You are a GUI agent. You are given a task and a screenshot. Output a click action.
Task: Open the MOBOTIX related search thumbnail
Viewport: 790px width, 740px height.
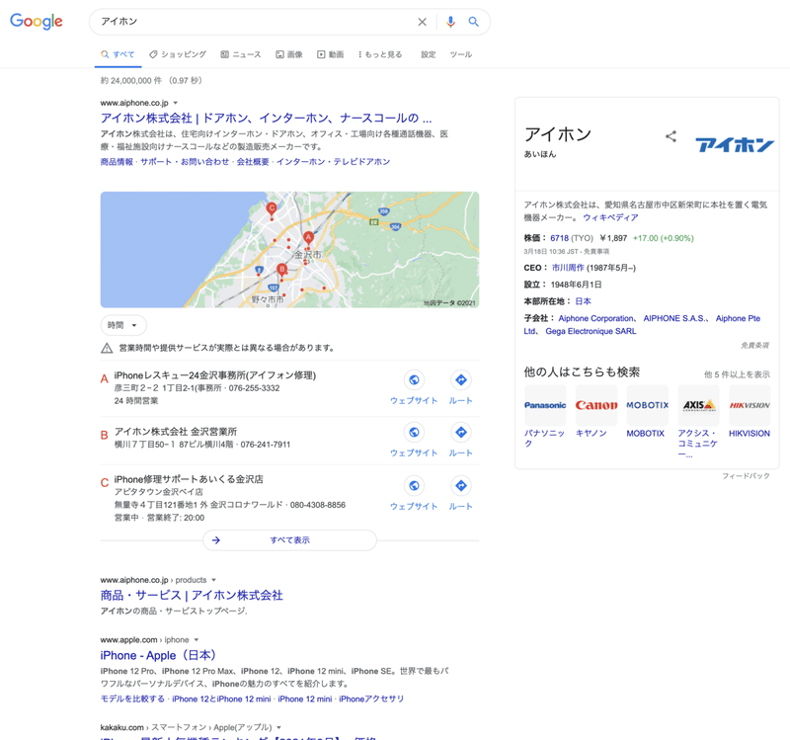click(648, 405)
